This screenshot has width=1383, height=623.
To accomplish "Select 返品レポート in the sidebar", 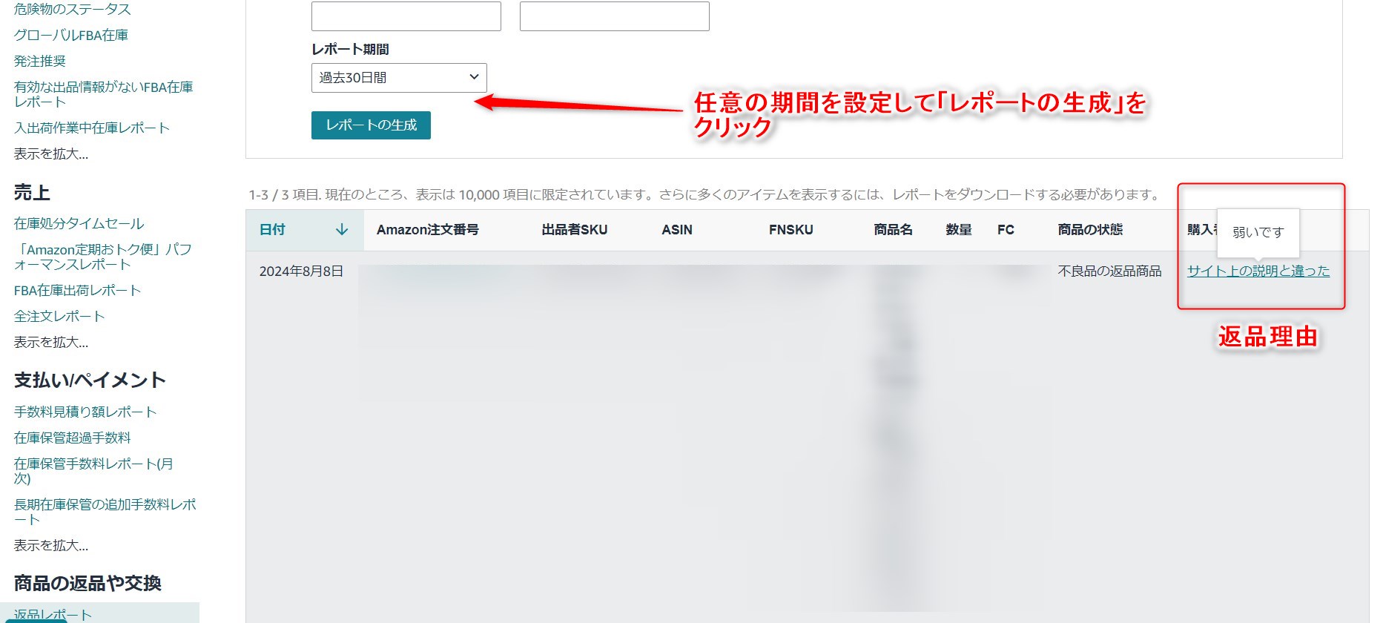I will [x=53, y=615].
